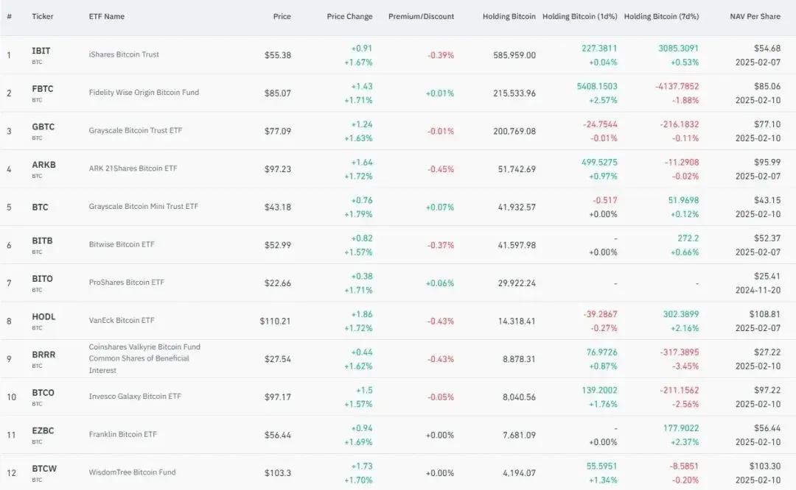This screenshot has height=490, width=796.
Task: Click the 55.5951 one-day change for BTCW
Action: click(601, 466)
